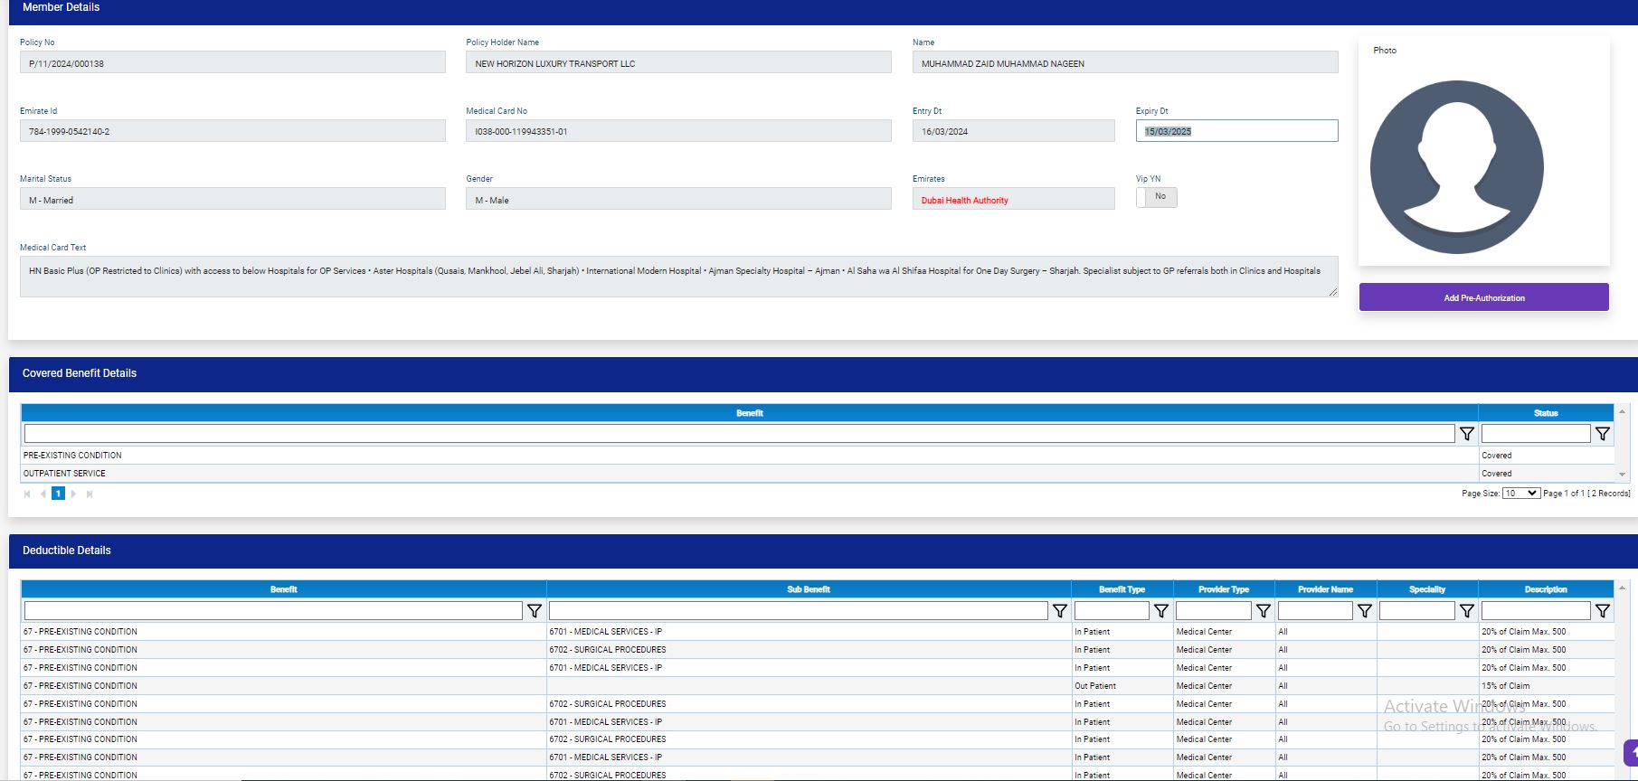
Task: Click the Add Pre-Authorization button
Action: click(x=1483, y=297)
